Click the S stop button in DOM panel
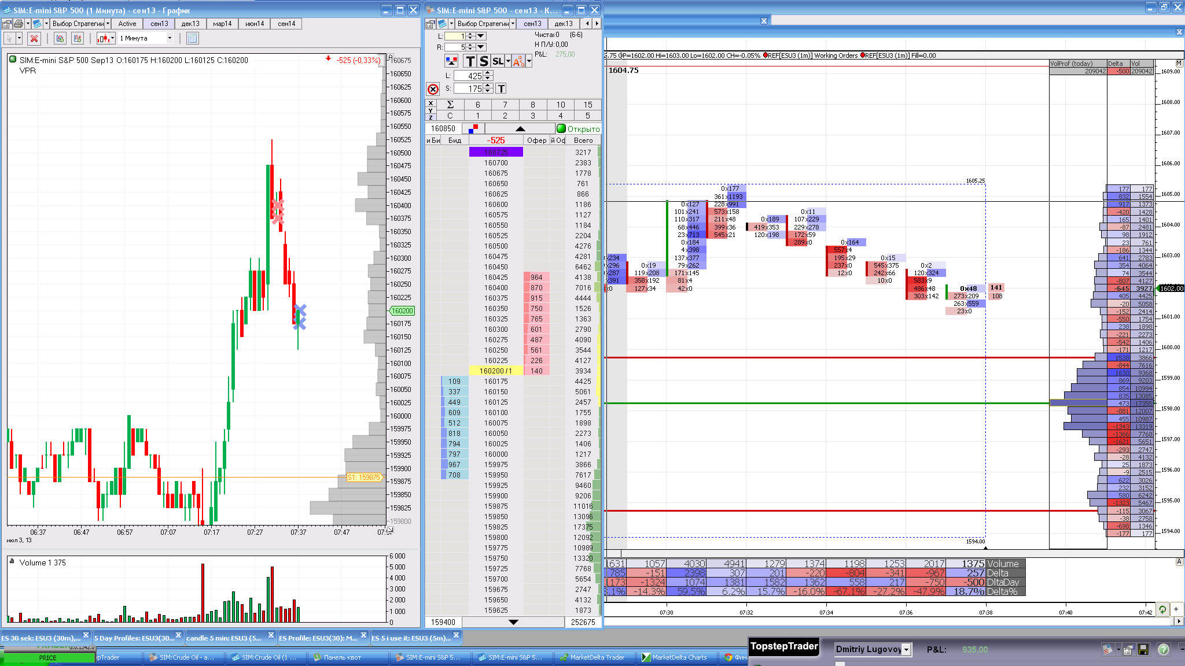 coord(484,61)
